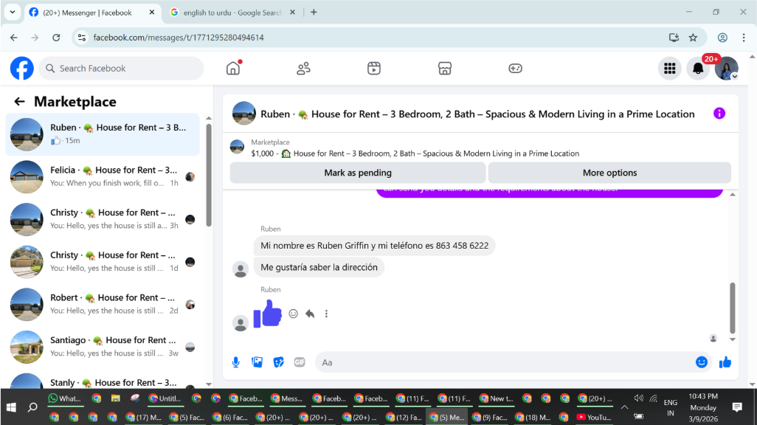This screenshot has width=757, height=425.
Task: Open the Chrome three-dot menu
Action: 744,38
